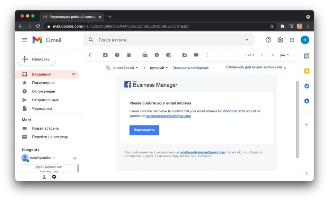Image resolution: width=329 pixels, height=201 pixels.
Task: Archive this email
Action: (105, 55)
